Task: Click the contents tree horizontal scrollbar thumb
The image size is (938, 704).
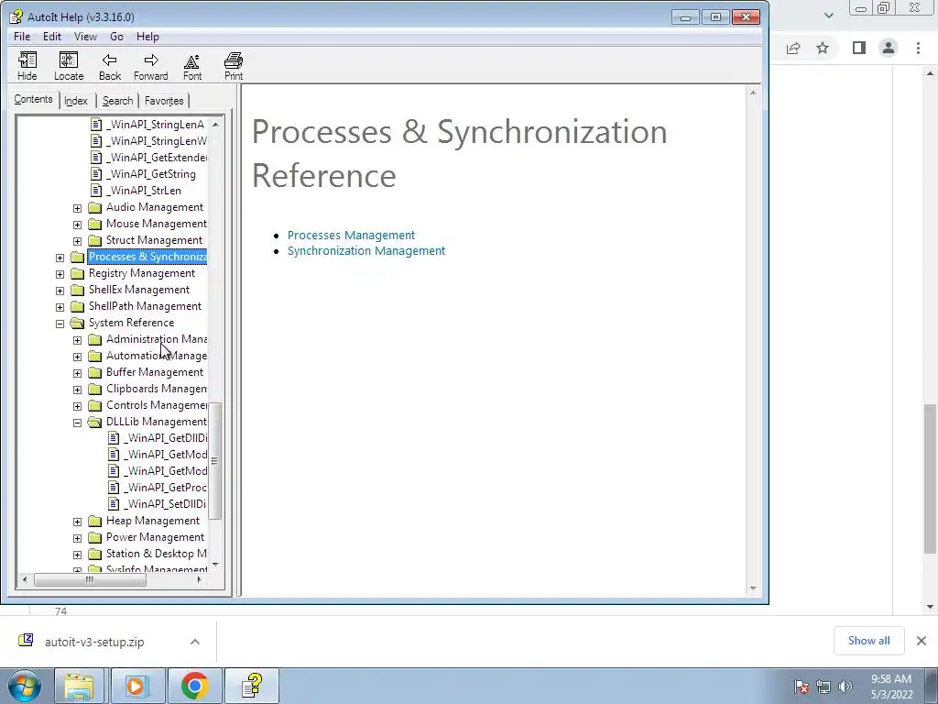Action: (x=90, y=579)
